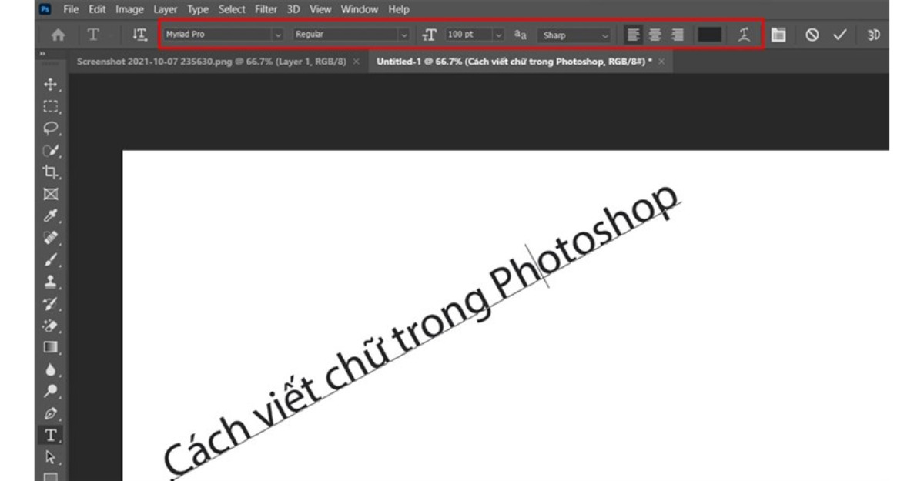This screenshot has height=481, width=924.
Task: Center align the text
Action: (x=655, y=35)
